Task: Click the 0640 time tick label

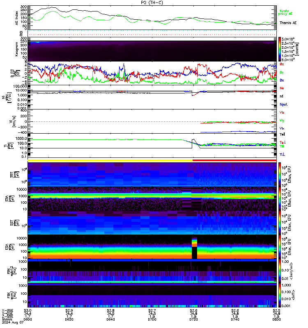Action: [110, 319]
